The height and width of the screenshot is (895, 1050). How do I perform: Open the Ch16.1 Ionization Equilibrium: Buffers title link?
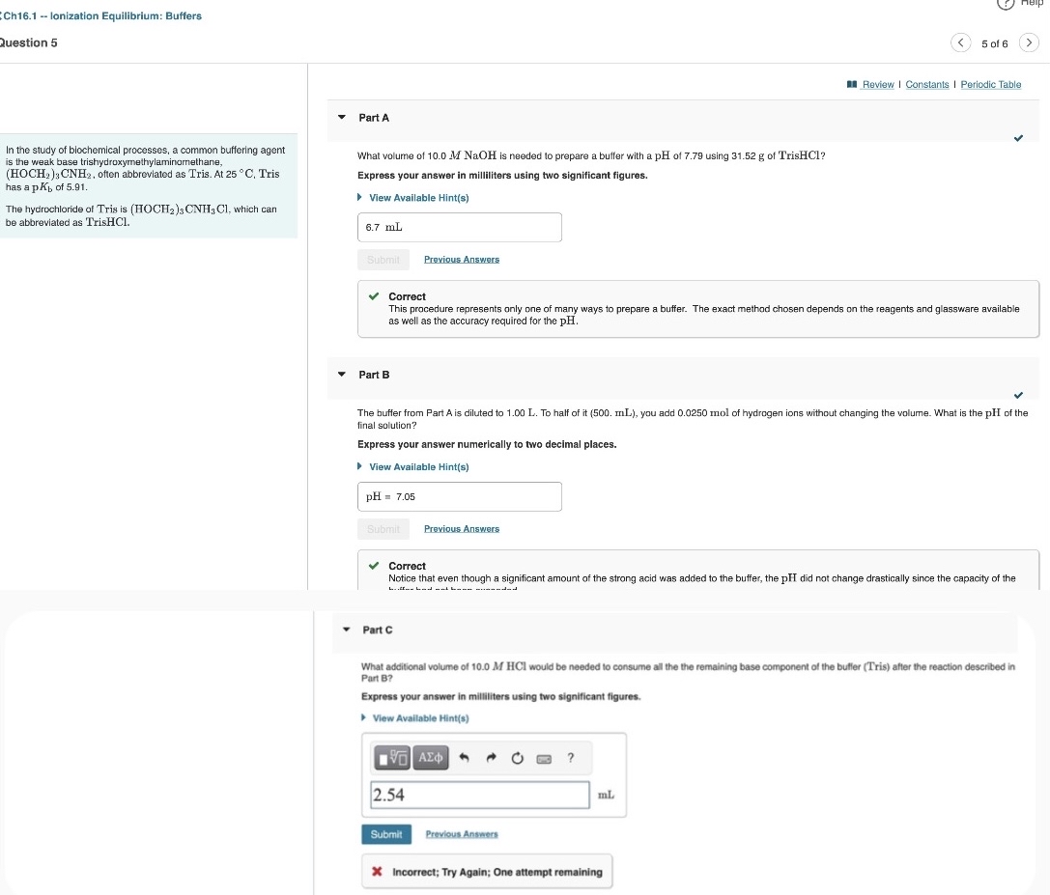(101, 15)
